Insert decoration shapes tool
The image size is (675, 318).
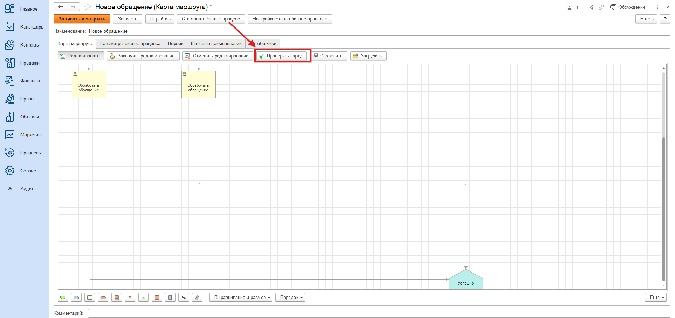[197, 298]
